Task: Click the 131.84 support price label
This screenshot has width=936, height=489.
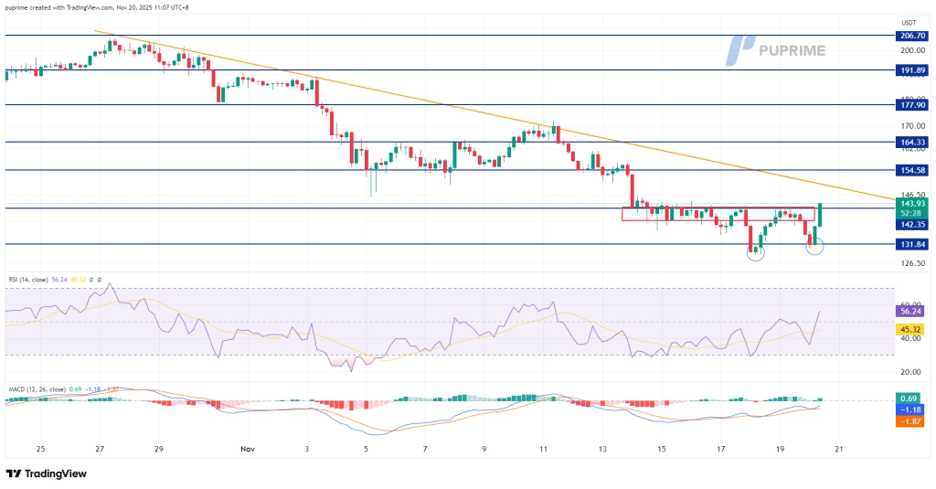Action: click(x=910, y=244)
